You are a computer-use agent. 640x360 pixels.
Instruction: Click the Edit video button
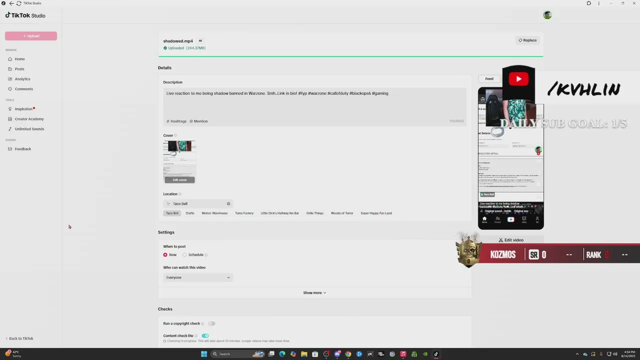tap(511, 240)
